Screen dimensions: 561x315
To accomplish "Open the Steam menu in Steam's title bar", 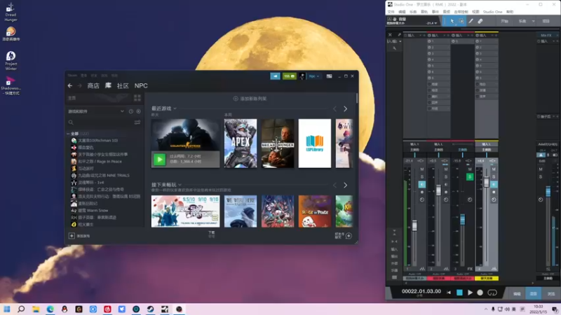I will coord(72,76).
